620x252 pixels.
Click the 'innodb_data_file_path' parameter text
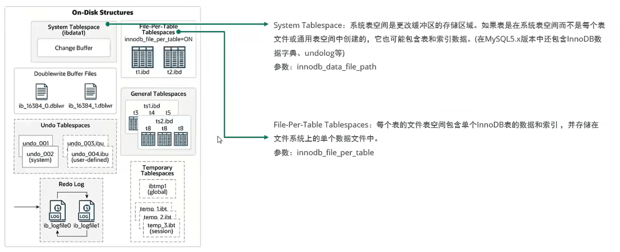point(336,67)
